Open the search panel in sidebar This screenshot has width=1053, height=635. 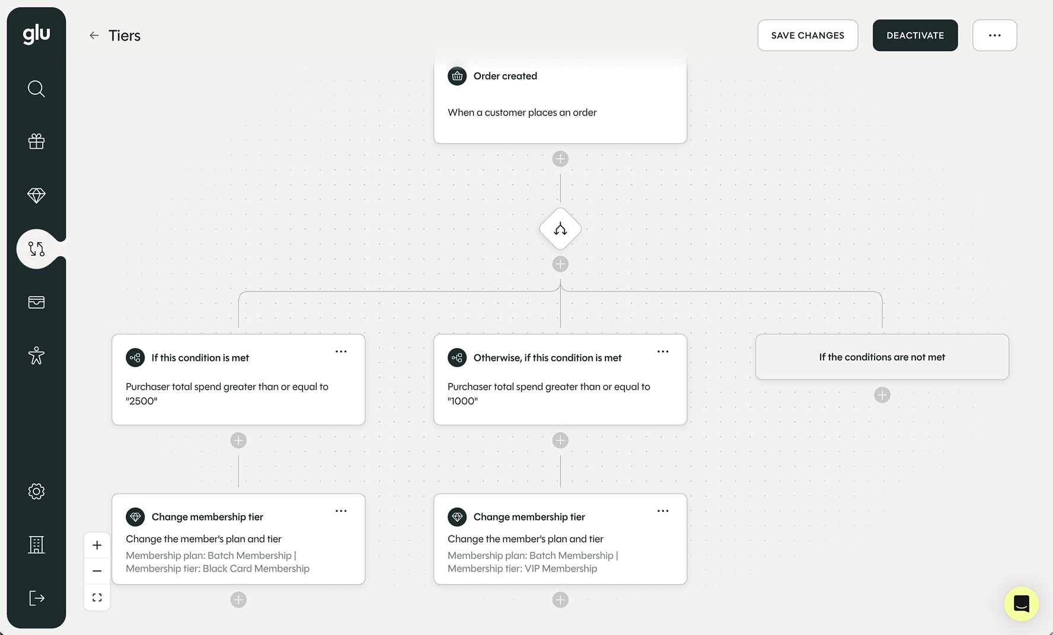[36, 88]
